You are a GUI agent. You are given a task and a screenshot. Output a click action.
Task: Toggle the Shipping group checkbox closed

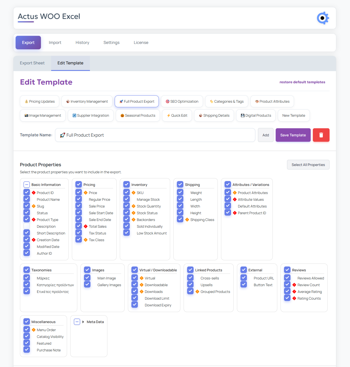coord(180,184)
